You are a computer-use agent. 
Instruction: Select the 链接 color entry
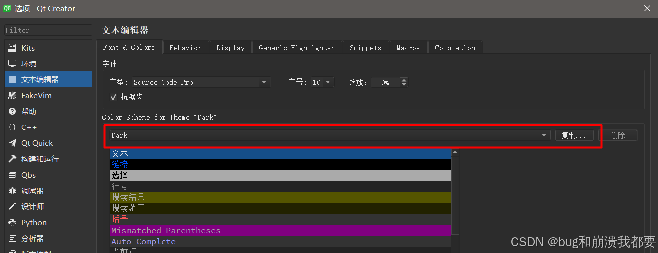pyautogui.click(x=280, y=165)
